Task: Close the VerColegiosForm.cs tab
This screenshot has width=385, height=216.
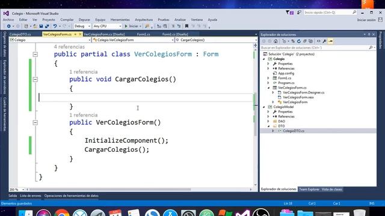Action: click(x=80, y=34)
